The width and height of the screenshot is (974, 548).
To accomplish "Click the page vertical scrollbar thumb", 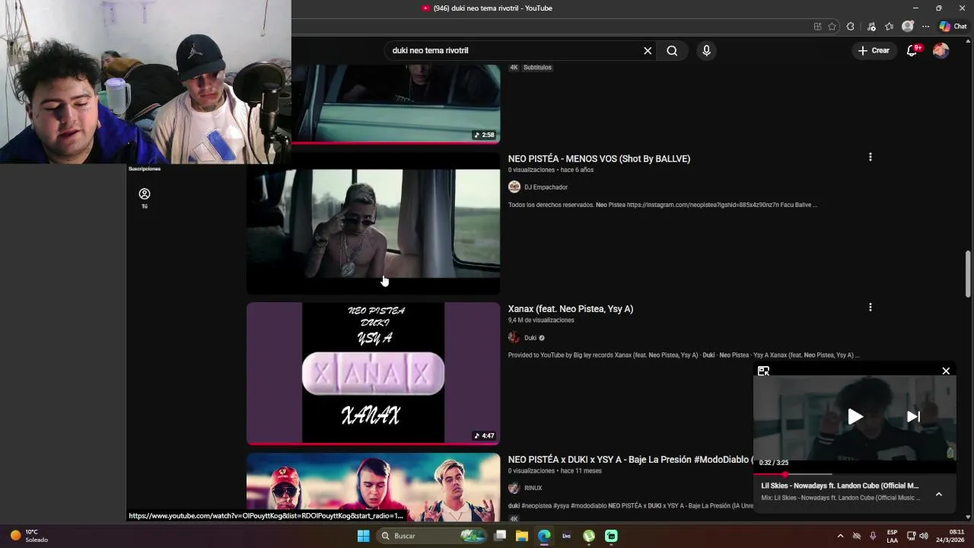I will [x=968, y=274].
